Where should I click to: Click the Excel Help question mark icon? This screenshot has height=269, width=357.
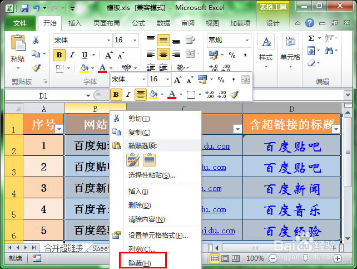(x=310, y=23)
